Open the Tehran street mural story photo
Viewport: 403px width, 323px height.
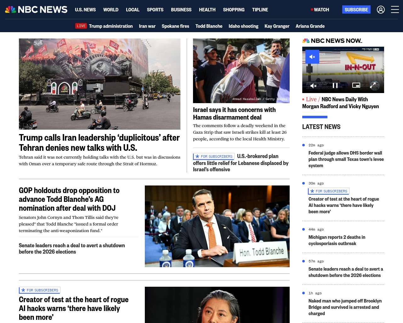click(99, 84)
